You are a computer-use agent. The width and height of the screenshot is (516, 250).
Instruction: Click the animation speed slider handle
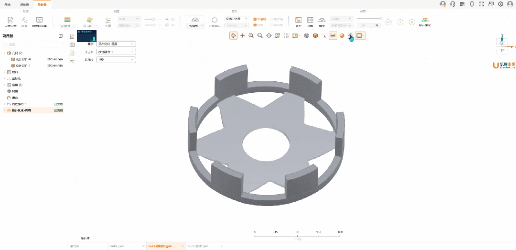coord(380,19)
